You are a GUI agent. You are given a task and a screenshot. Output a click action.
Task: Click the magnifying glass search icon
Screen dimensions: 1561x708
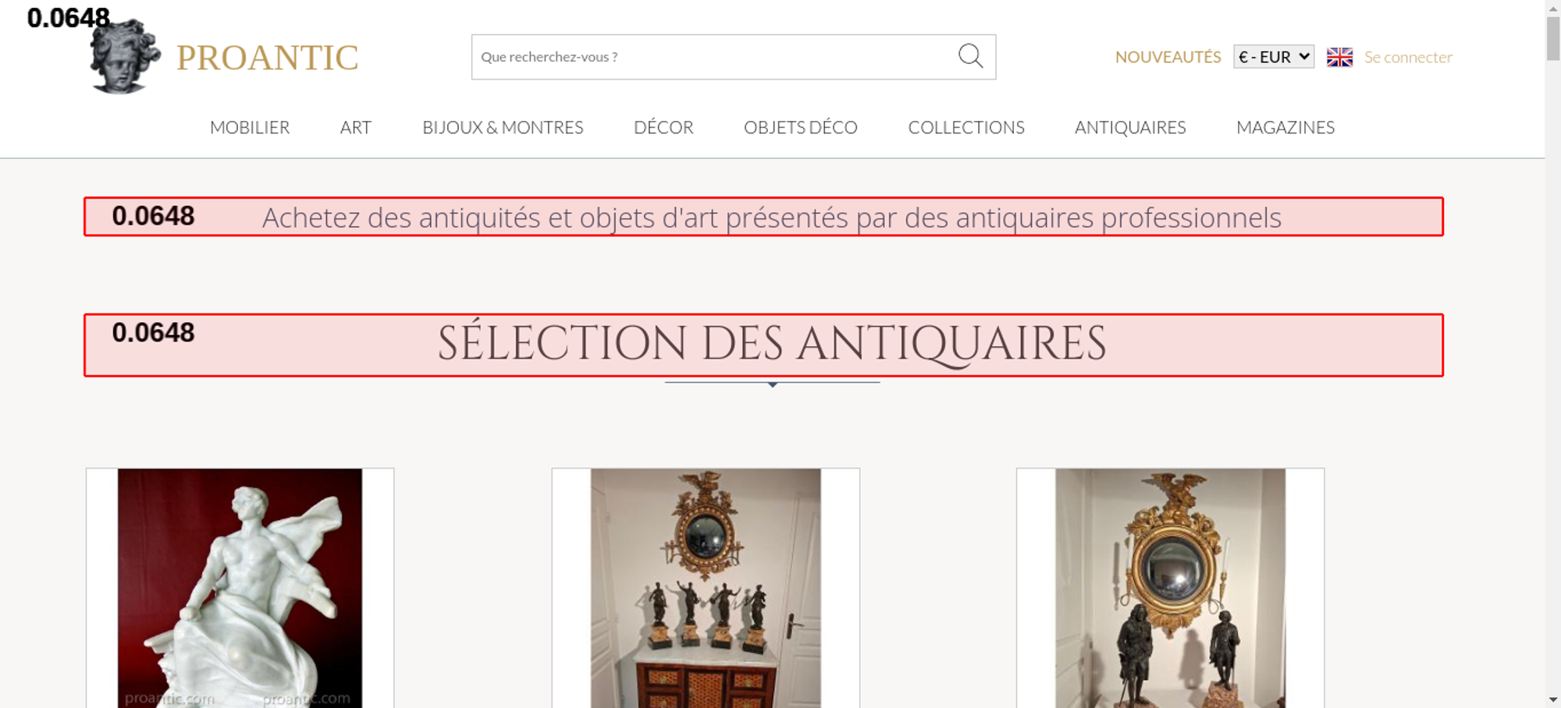point(970,56)
